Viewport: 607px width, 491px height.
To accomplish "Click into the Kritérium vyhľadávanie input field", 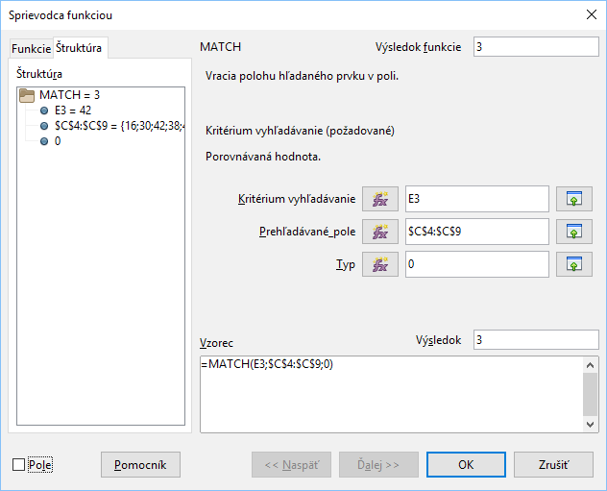I will (x=476, y=199).
